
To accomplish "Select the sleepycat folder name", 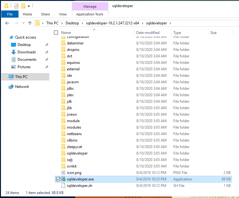I will click(x=74, y=147).
